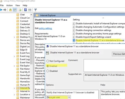The width and height of the screenshot is (125, 99).
Task: Select the Find My Device tree item
Action: pyautogui.click(x=25, y=72)
